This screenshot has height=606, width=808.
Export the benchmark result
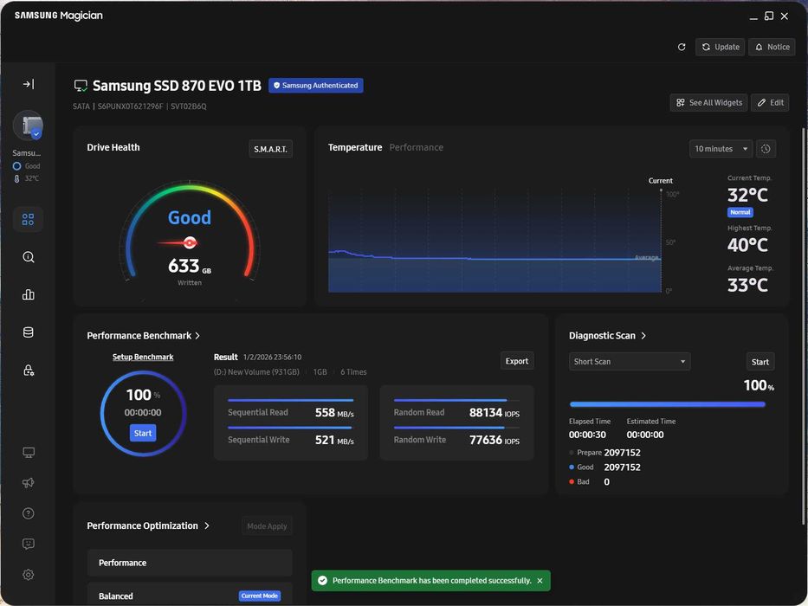tap(517, 361)
